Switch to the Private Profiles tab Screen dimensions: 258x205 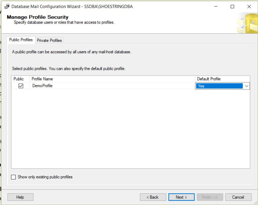[49, 40]
